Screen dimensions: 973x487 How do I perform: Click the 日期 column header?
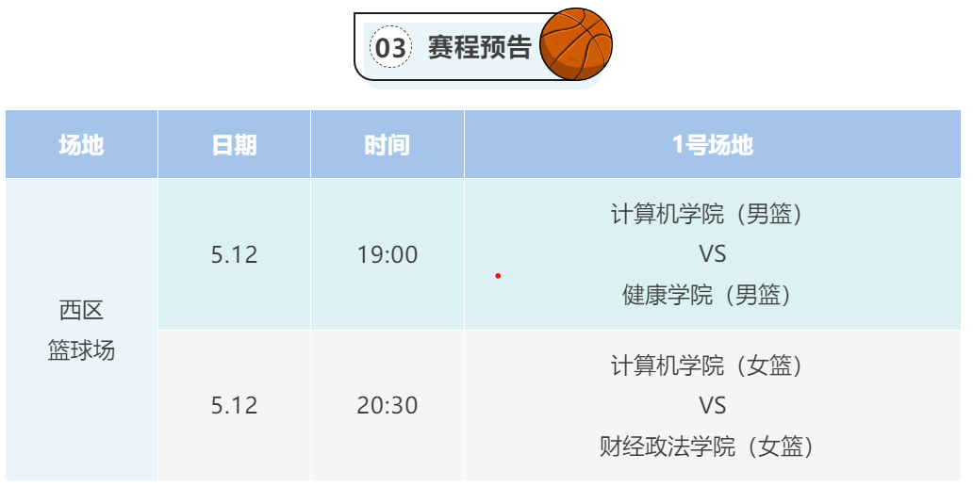pos(234,145)
